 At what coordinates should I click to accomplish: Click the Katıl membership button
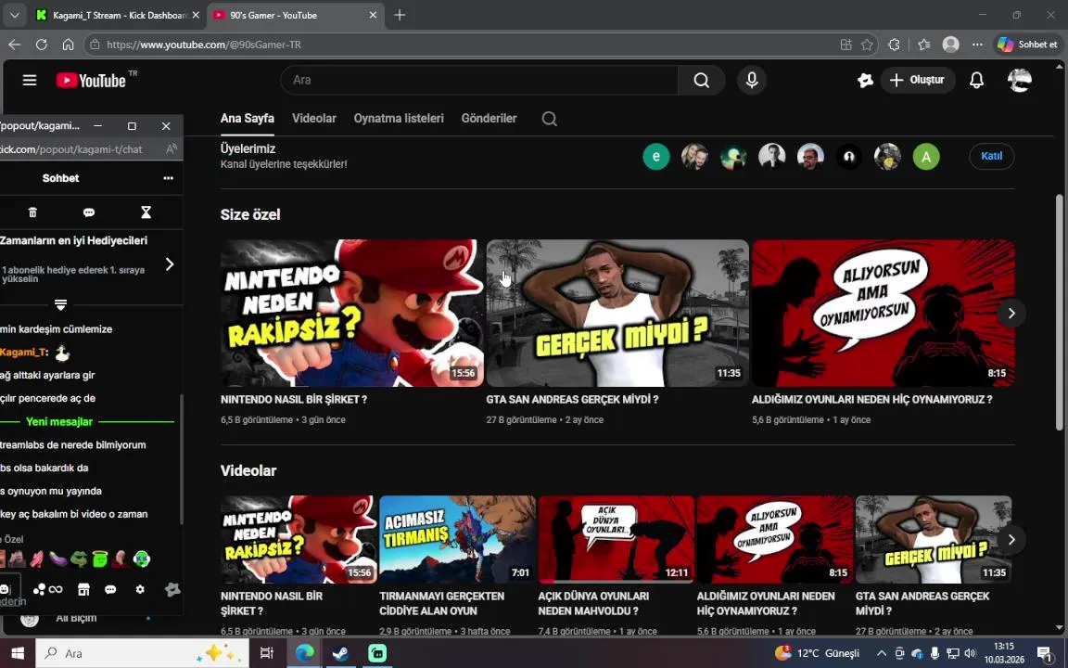pyautogui.click(x=991, y=156)
